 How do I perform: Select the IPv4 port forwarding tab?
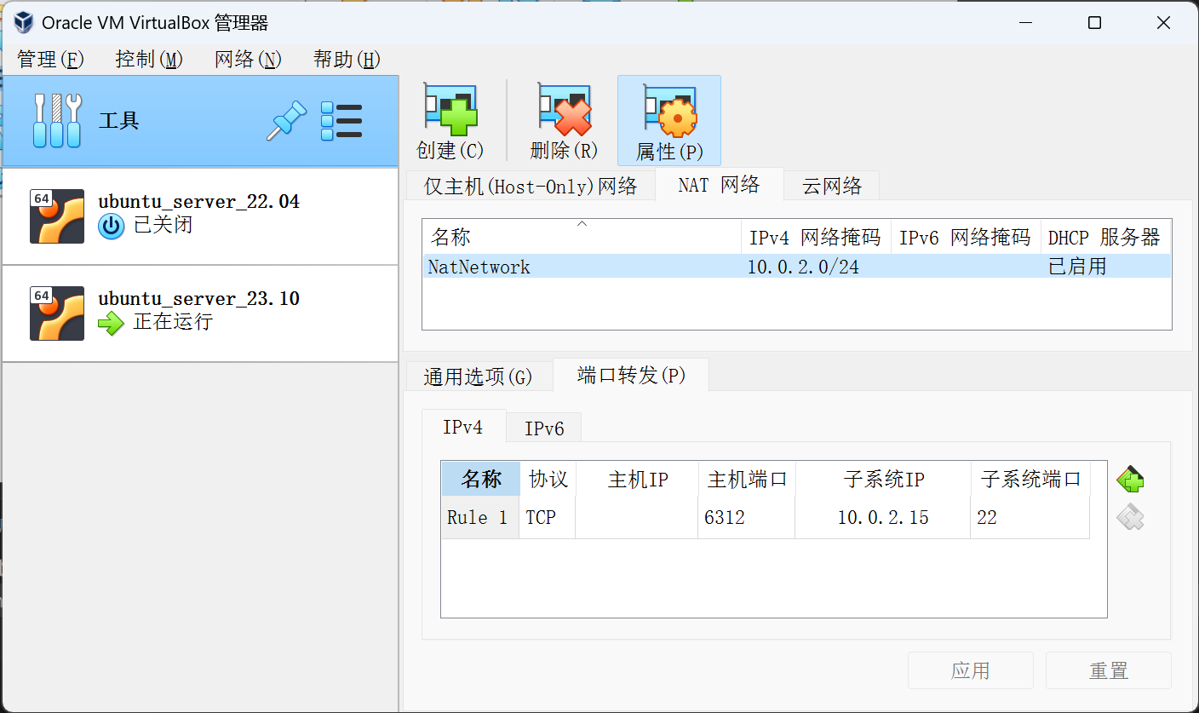click(x=463, y=427)
